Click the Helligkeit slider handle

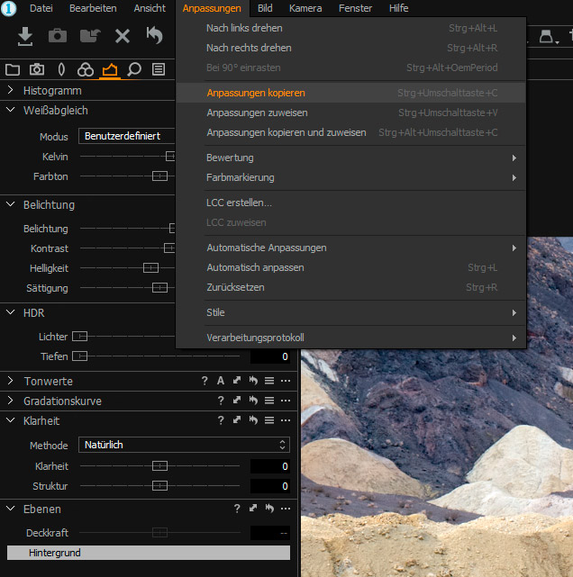pyautogui.click(x=151, y=267)
